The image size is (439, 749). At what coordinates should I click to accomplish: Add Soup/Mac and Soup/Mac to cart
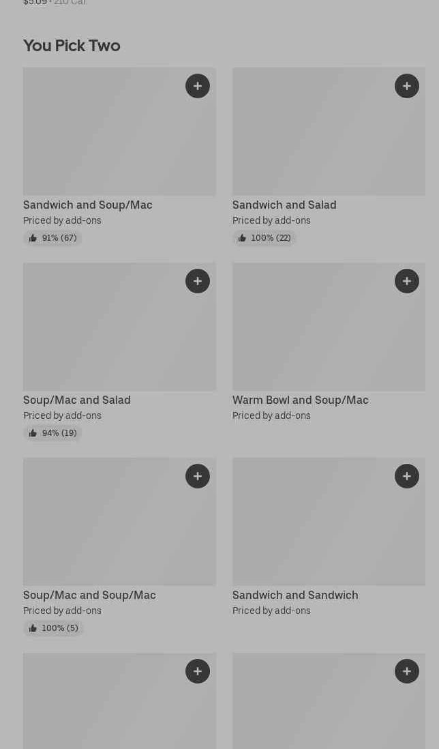click(198, 476)
